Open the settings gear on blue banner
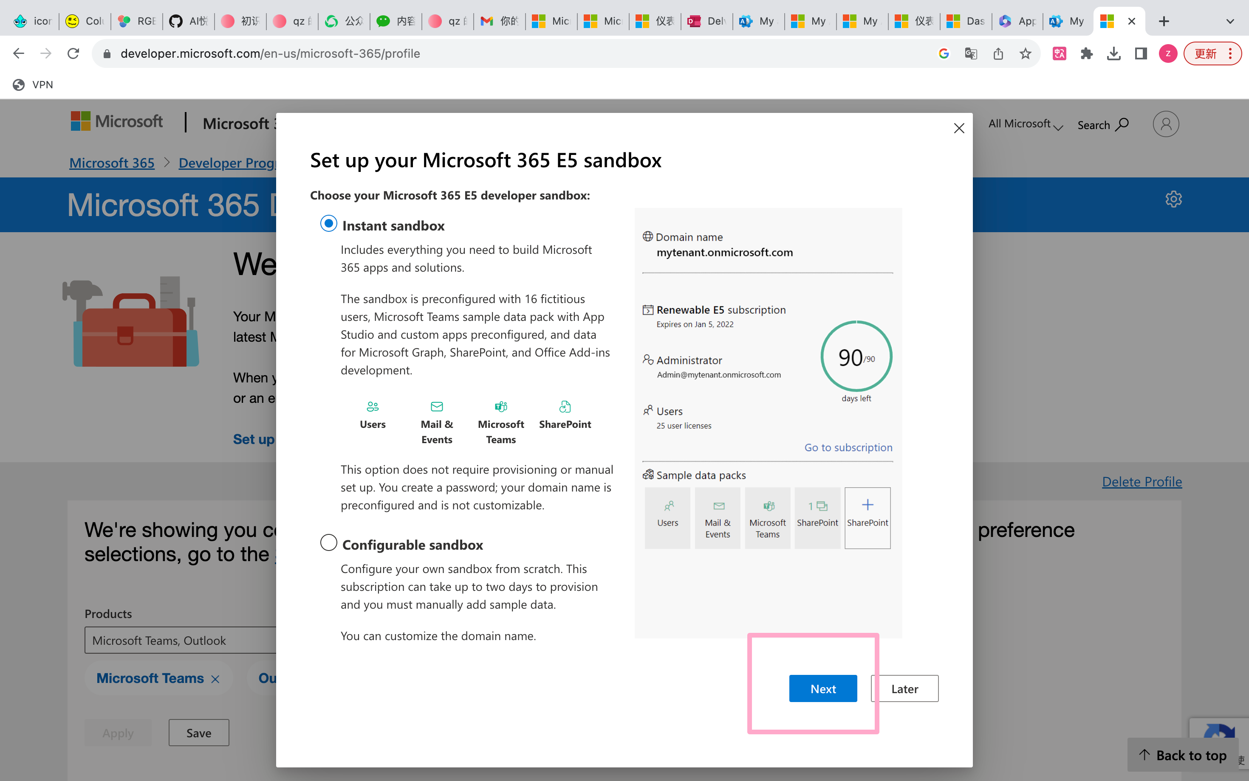Image resolution: width=1249 pixels, height=781 pixels. coord(1173,199)
